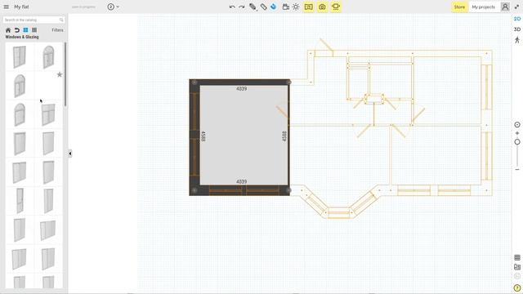Open the Store
Image resolution: width=523 pixels, height=294 pixels.
[x=459, y=7]
